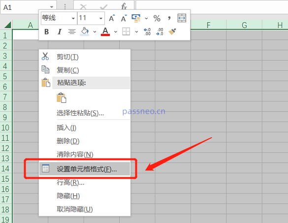
Task: Select column G header
Action: (244, 25)
